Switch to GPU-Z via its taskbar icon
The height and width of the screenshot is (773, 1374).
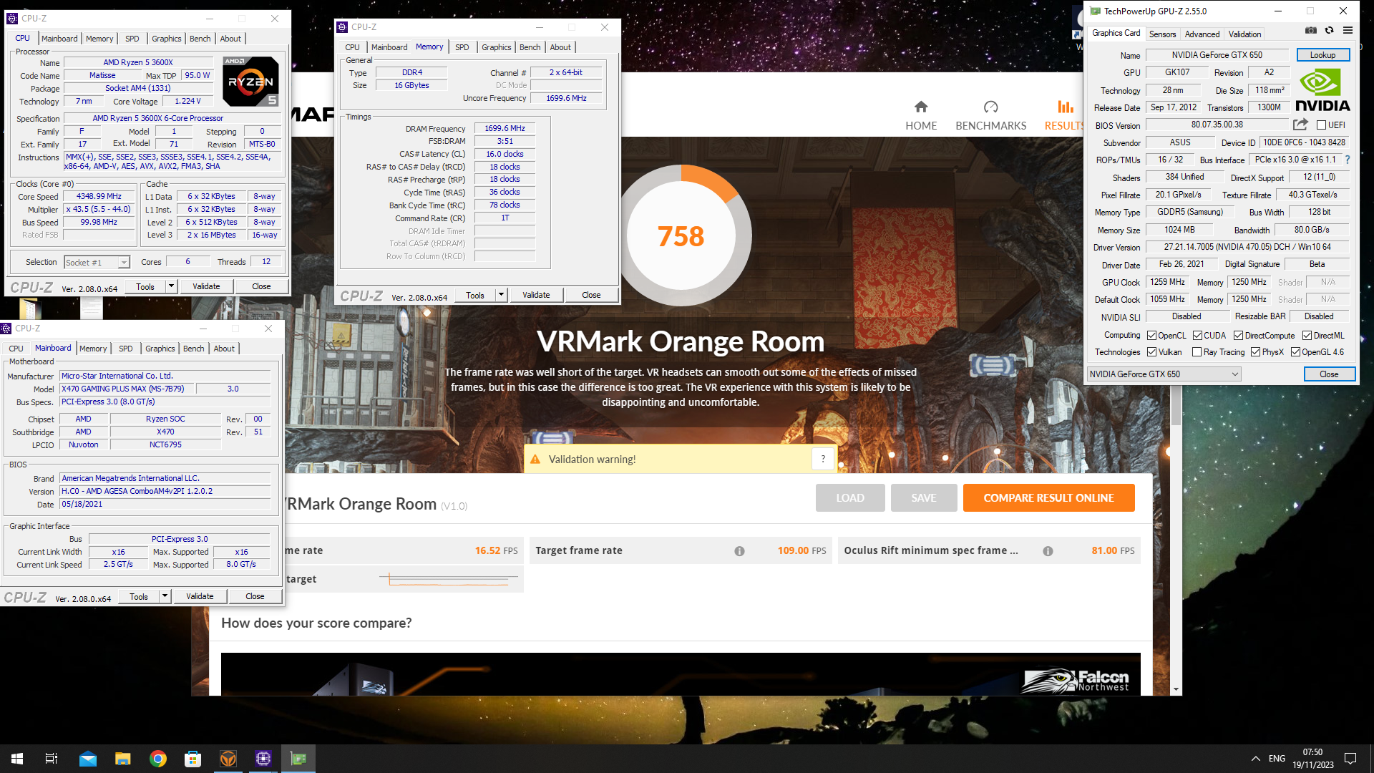click(298, 759)
